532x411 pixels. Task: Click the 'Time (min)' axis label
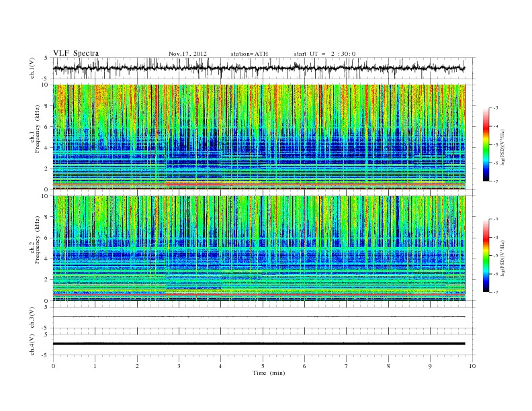pyautogui.click(x=269, y=373)
